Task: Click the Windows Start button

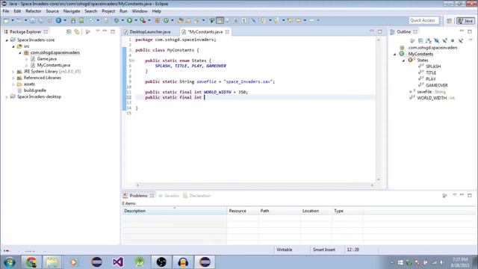Action: (x=10, y=262)
